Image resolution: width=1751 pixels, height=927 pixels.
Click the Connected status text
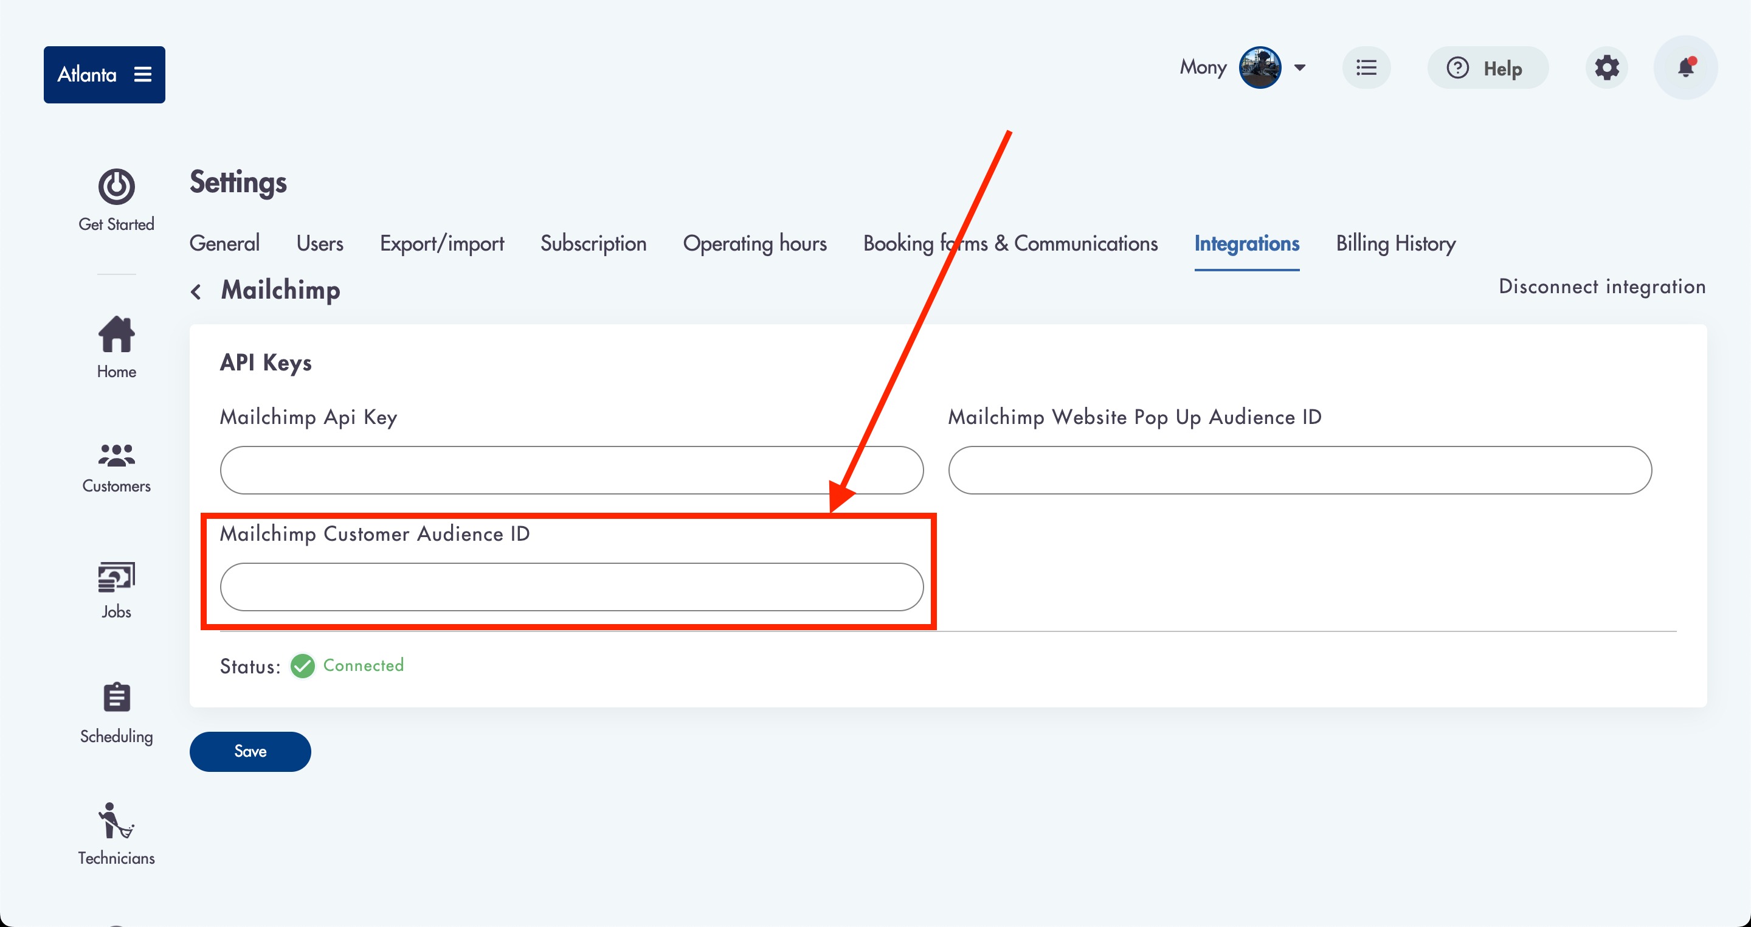click(x=363, y=665)
